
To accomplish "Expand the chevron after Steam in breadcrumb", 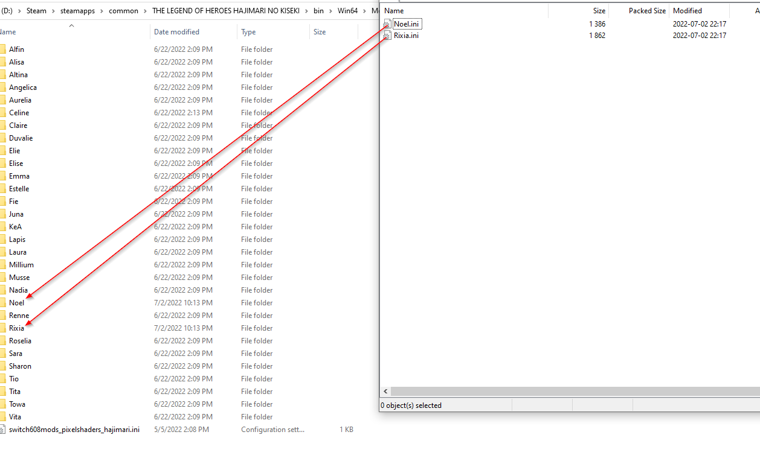I will (54, 11).
